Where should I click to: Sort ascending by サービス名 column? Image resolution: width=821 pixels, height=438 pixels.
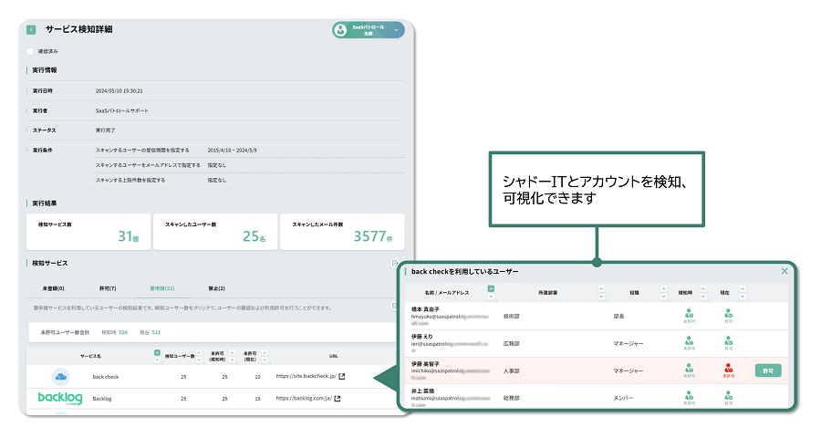pos(157,351)
